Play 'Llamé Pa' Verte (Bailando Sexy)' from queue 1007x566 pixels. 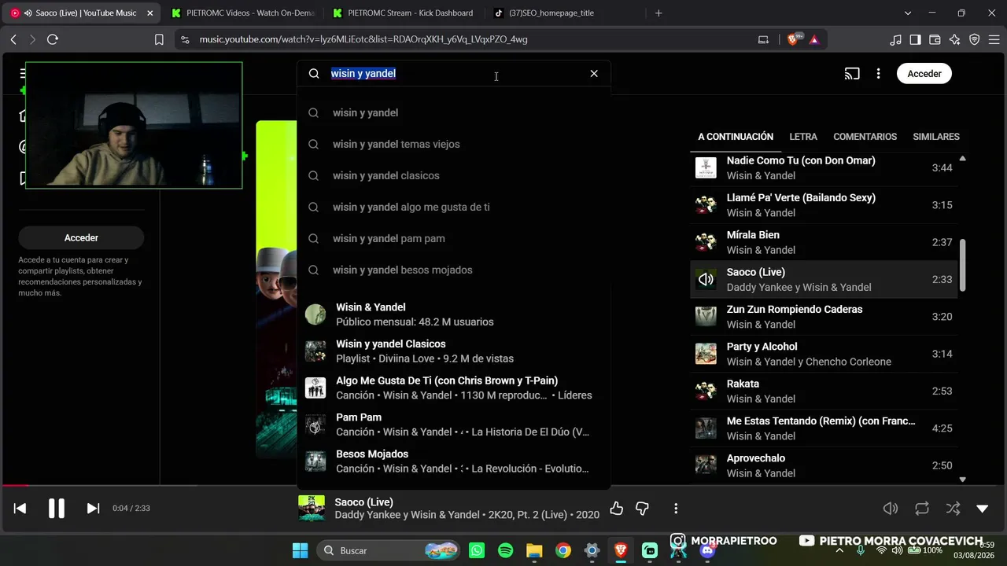pos(824,205)
